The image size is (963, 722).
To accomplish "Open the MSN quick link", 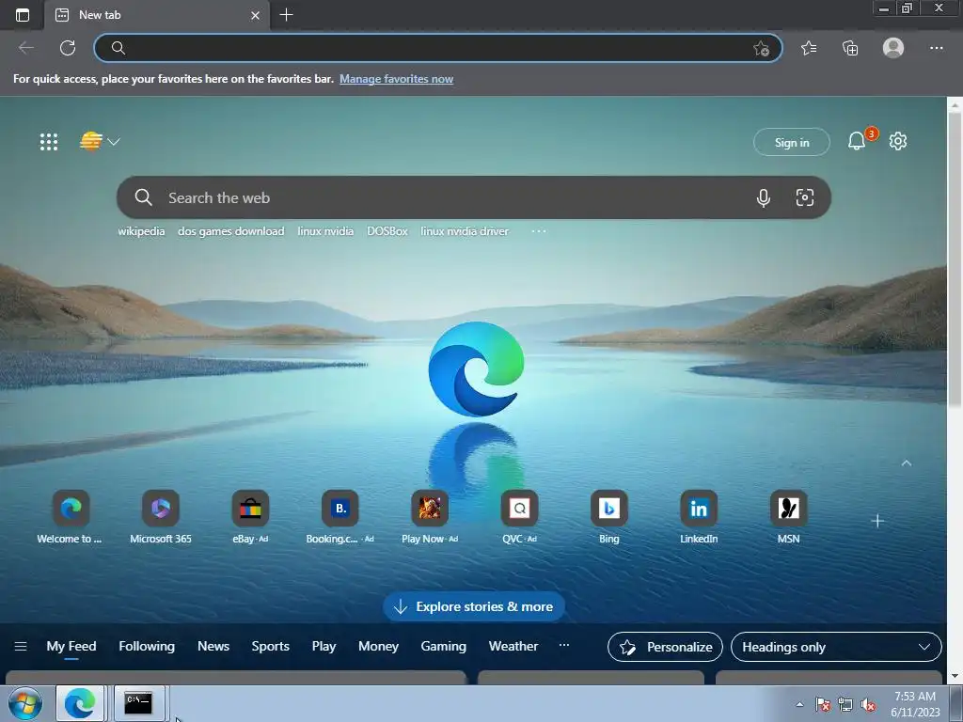I will pos(789,518).
